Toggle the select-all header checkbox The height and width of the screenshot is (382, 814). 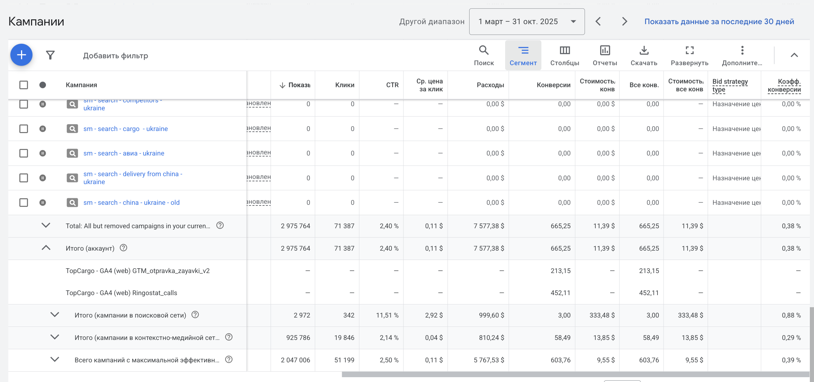point(23,85)
